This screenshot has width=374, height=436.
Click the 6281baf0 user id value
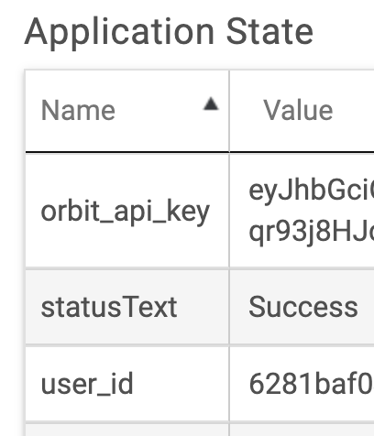pyautogui.click(x=311, y=384)
